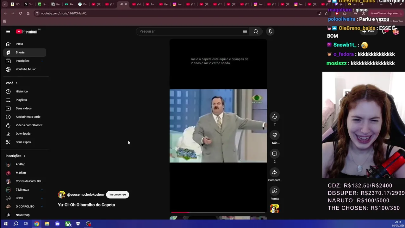Image resolution: width=405 pixels, height=228 pixels.
Task: Open Windows Start menu
Action: (5, 224)
